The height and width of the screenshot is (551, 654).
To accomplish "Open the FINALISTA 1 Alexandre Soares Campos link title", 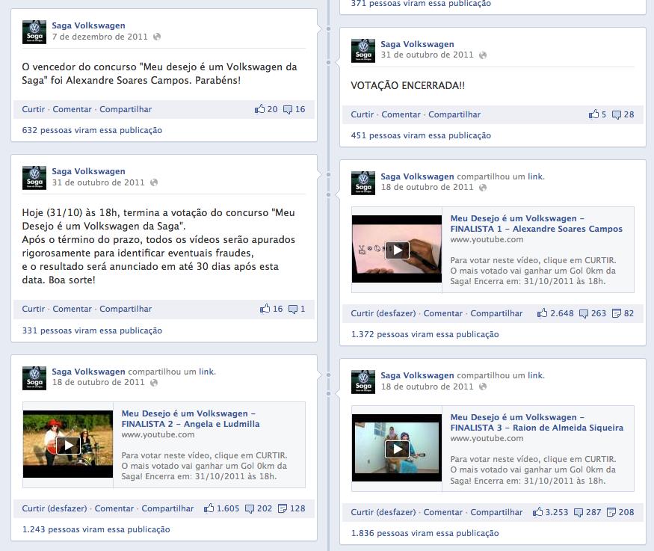I will point(536,224).
